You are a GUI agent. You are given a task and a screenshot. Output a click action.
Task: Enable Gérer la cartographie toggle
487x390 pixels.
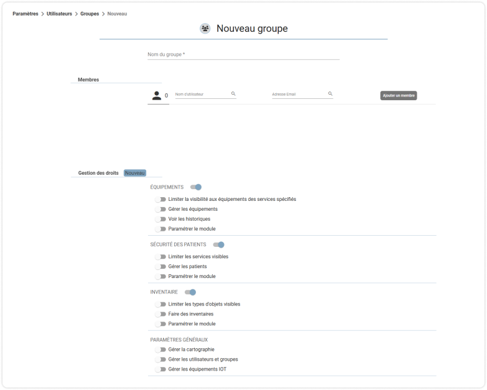click(x=160, y=350)
